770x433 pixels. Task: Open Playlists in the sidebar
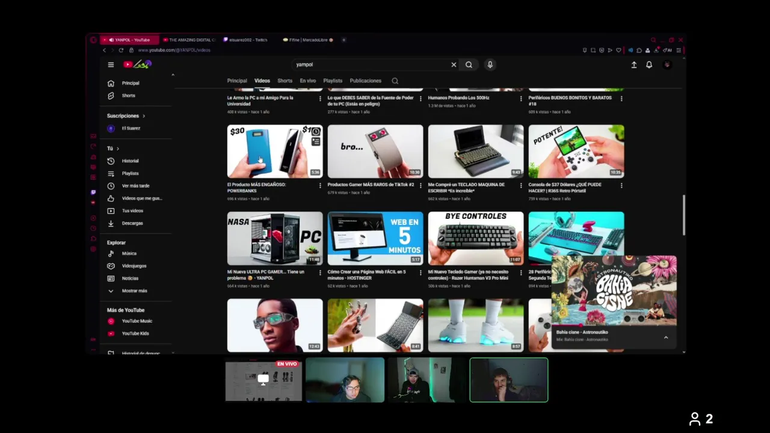(x=131, y=173)
